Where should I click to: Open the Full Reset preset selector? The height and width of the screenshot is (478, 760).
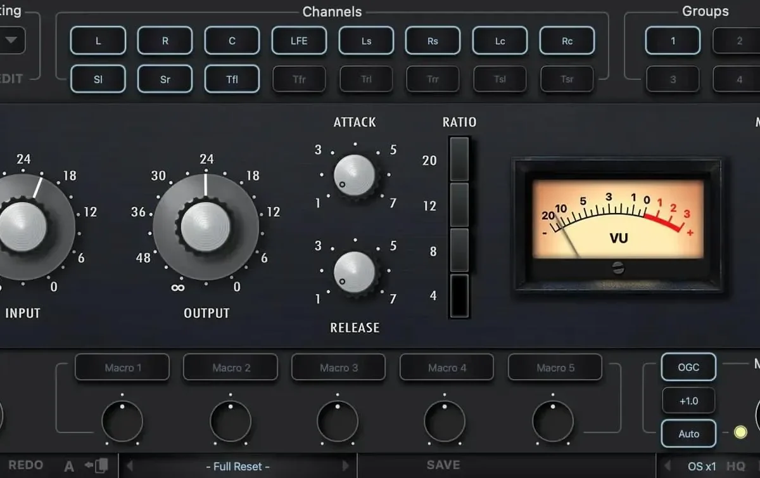(x=238, y=466)
